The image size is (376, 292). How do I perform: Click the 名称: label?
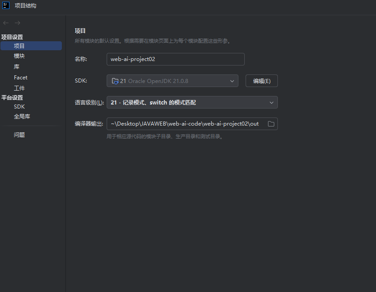(81, 59)
